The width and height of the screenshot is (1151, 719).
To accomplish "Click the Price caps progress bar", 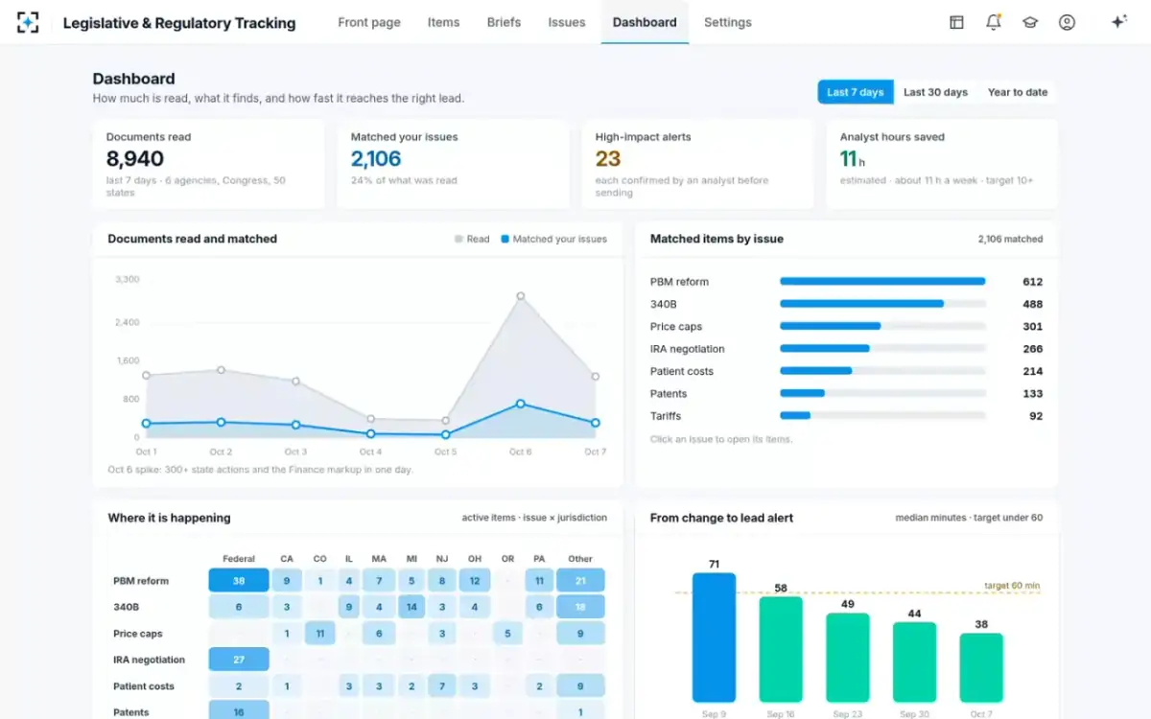I will pos(882,326).
